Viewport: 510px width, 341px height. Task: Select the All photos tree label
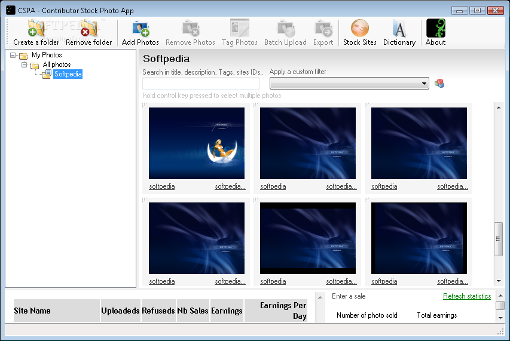click(57, 64)
